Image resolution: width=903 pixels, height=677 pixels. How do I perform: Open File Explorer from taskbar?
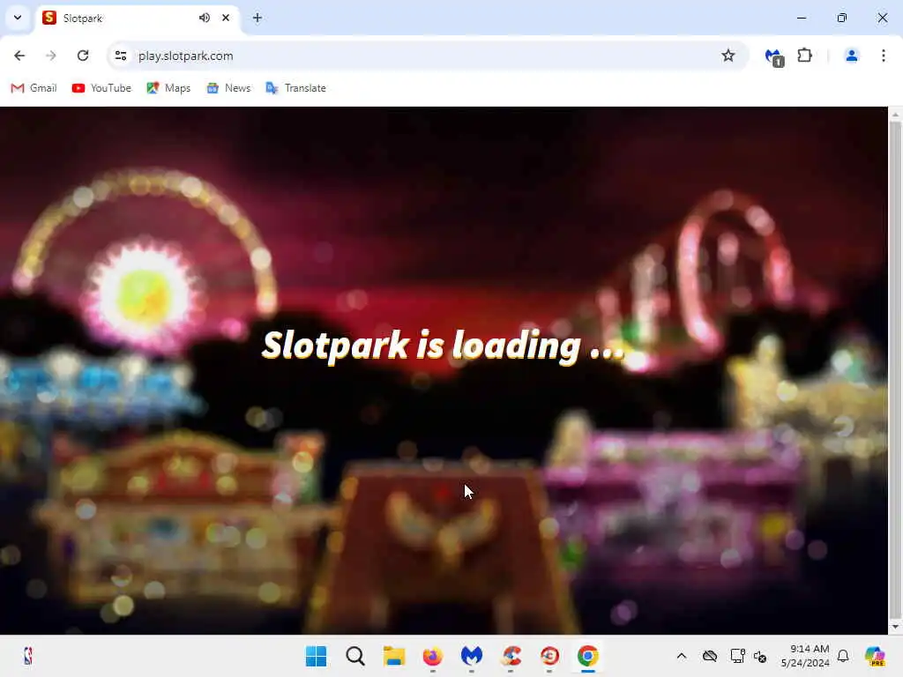(394, 656)
